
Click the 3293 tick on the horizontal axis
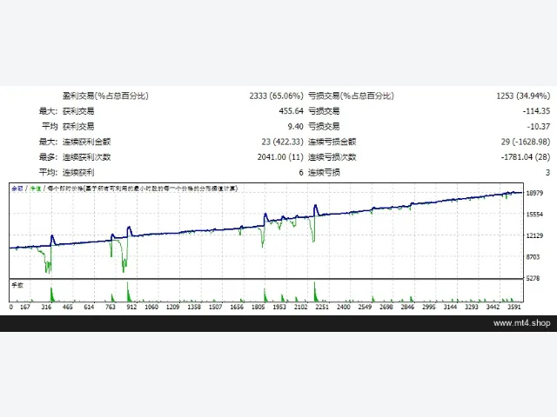(472, 307)
